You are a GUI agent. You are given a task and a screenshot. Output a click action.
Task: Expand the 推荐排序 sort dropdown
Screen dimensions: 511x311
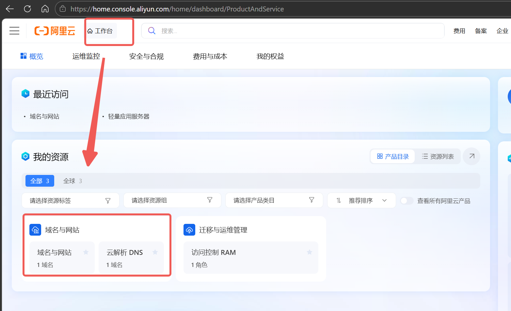click(362, 200)
